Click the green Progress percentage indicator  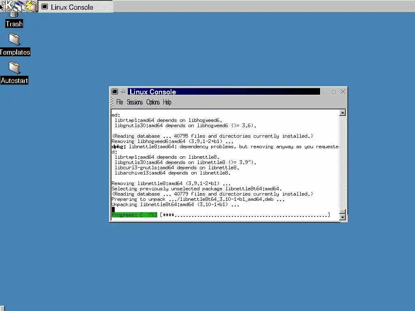pyautogui.click(x=135, y=215)
